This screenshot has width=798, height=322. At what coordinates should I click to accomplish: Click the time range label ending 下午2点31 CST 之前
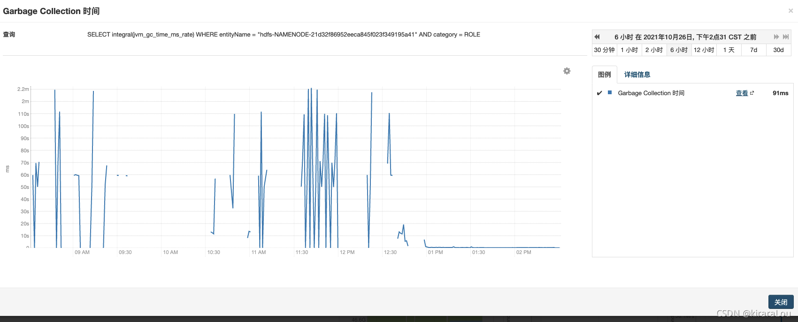point(685,37)
